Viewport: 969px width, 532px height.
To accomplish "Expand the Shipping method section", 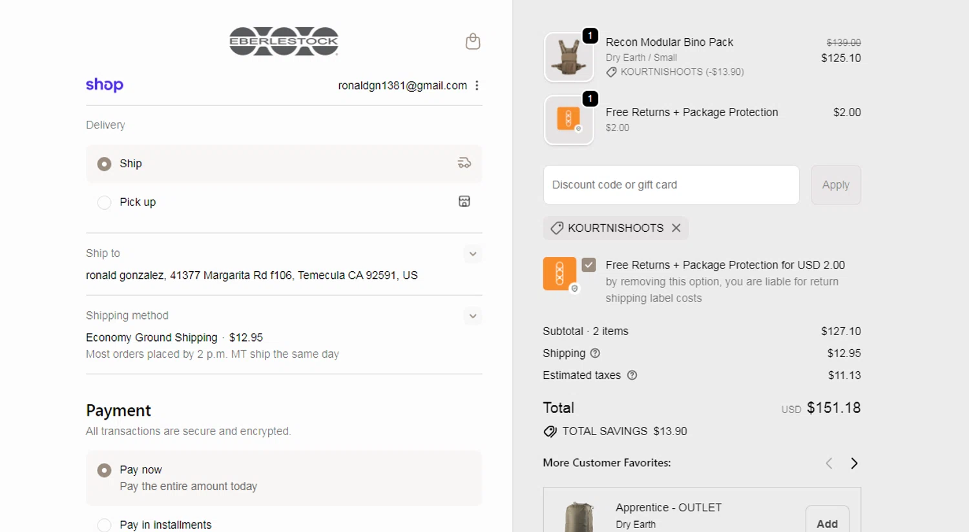I will coord(473,316).
